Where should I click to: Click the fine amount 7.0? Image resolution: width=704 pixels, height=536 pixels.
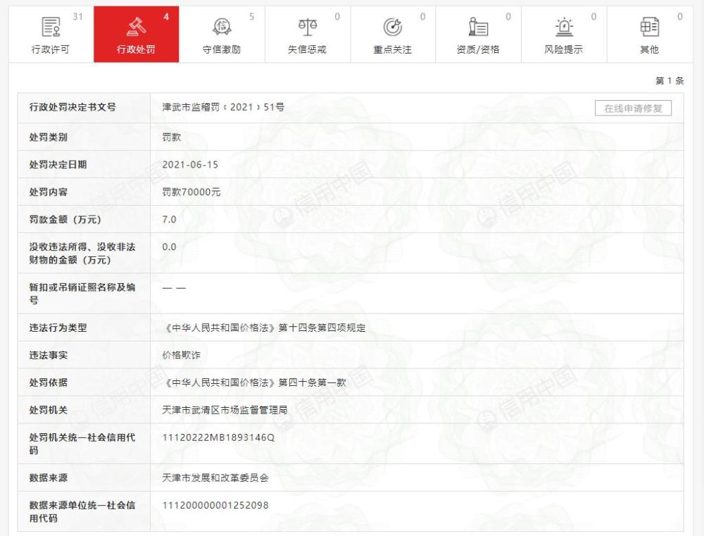pyautogui.click(x=169, y=219)
